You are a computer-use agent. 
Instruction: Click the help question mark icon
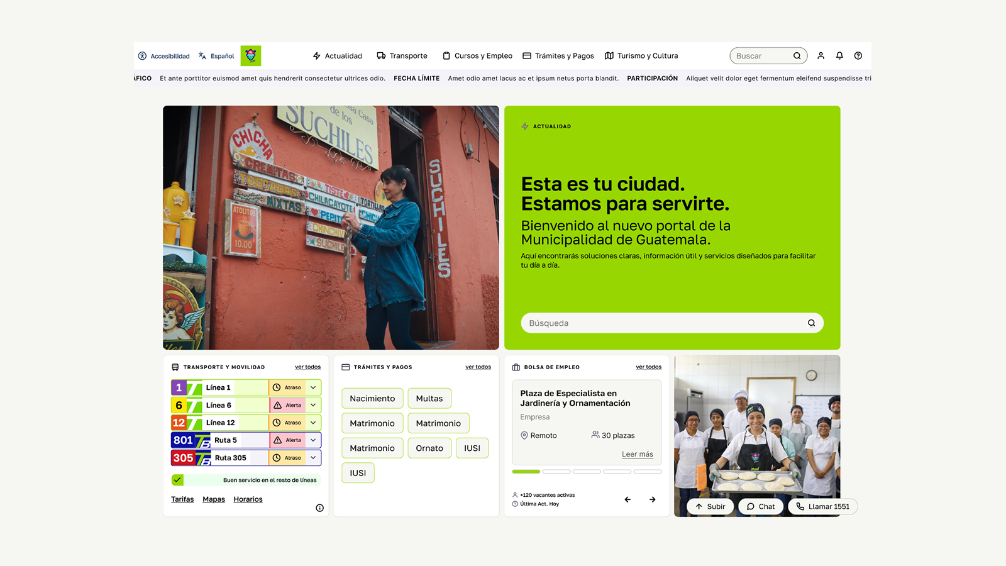858,56
